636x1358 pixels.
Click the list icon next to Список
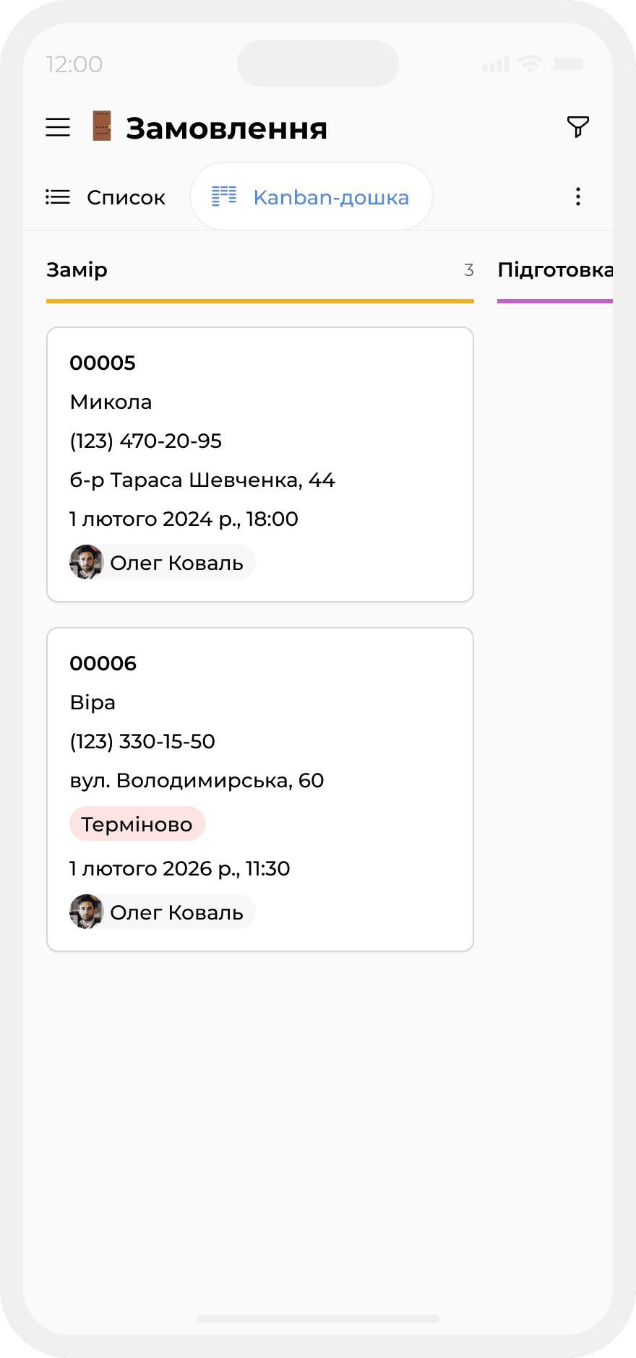pyautogui.click(x=58, y=196)
